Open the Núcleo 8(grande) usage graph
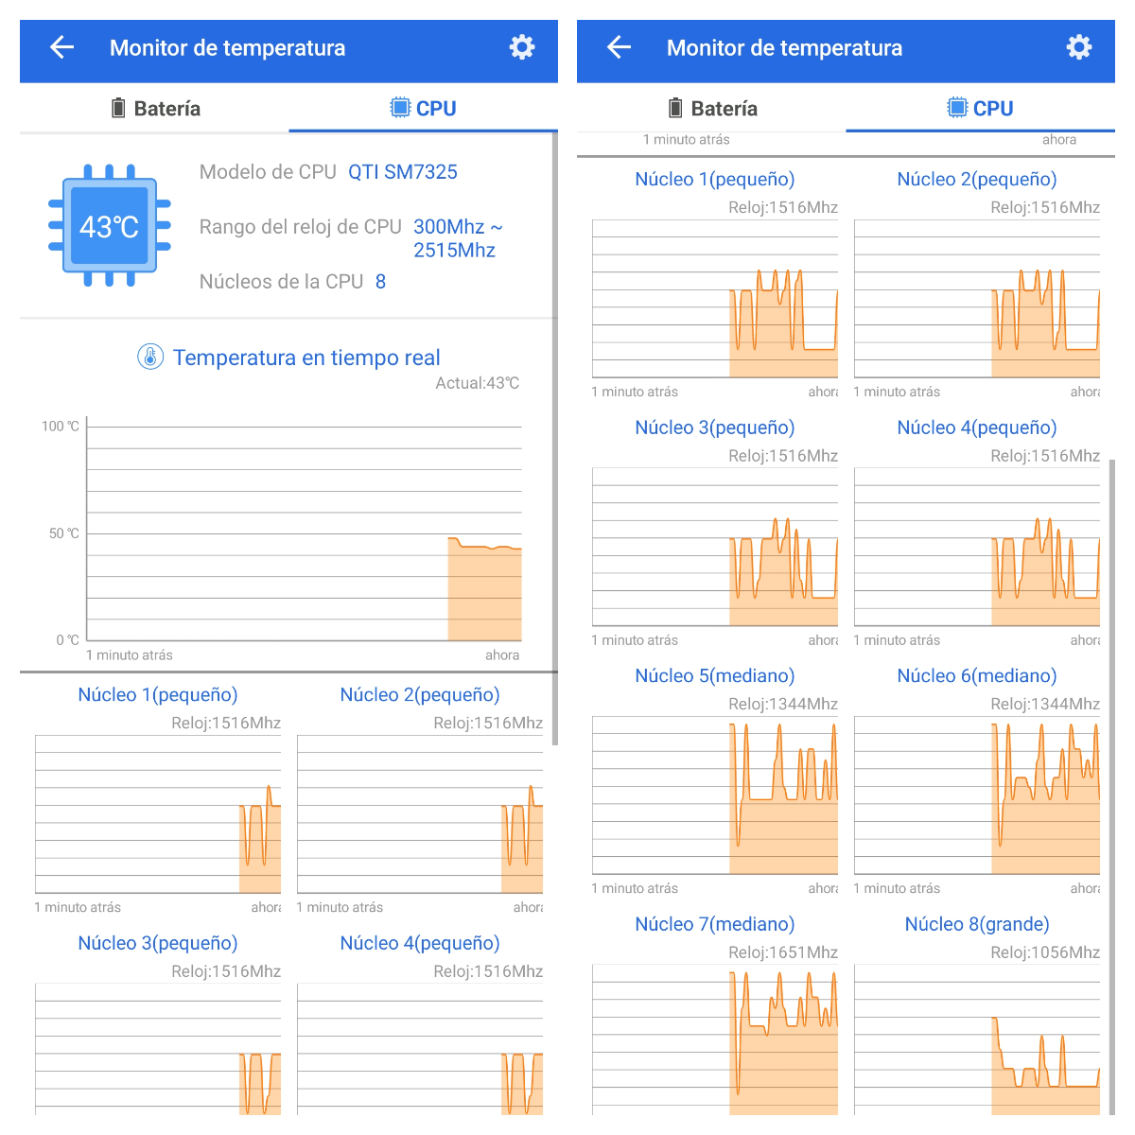Image resolution: width=1135 pixels, height=1135 pixels. pyautogui.click(x=977, y=1039)
